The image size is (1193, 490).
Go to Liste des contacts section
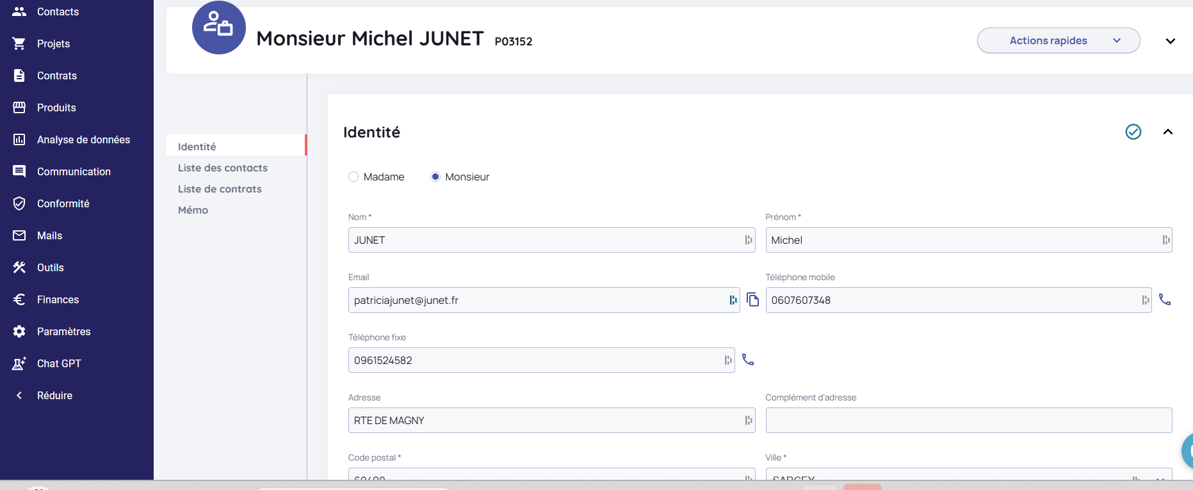point(222,168)
